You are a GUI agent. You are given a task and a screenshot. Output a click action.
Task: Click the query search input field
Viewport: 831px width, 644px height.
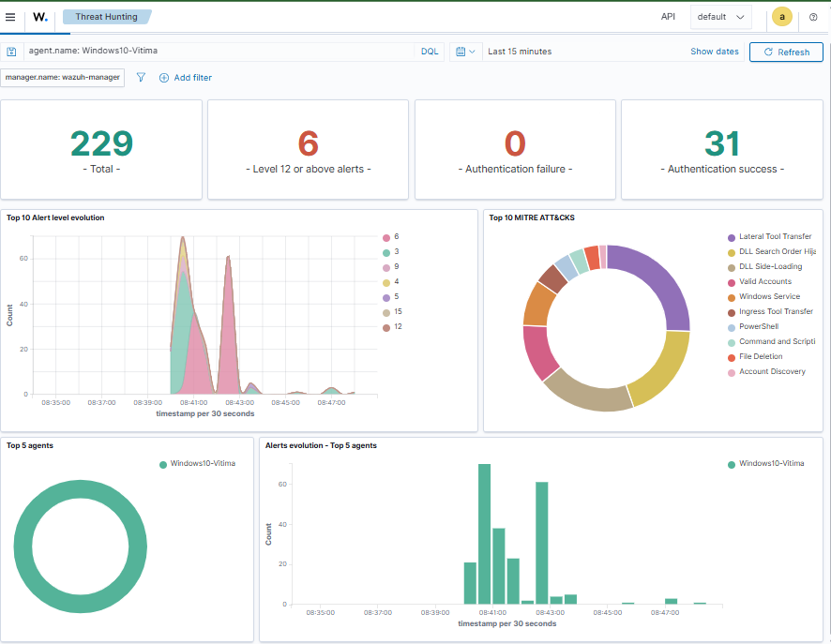coord(219,52)
